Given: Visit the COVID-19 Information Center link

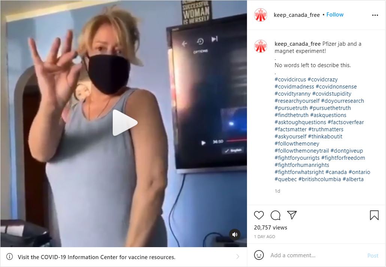Looking at the screenshot, I should (x=96, y=257).
